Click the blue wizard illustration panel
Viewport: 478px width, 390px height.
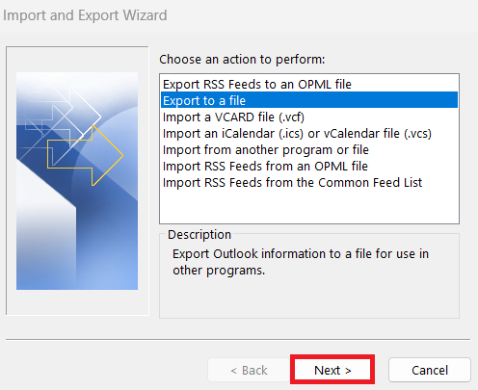coord(77,181)
